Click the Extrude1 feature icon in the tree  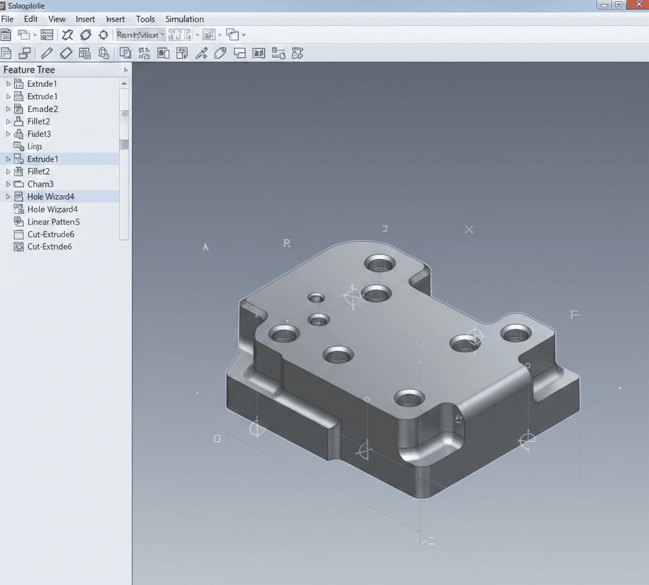point(17,84)
